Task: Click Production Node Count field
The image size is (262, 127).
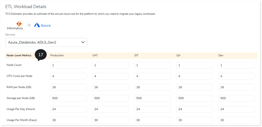Action: click(68, 65)
